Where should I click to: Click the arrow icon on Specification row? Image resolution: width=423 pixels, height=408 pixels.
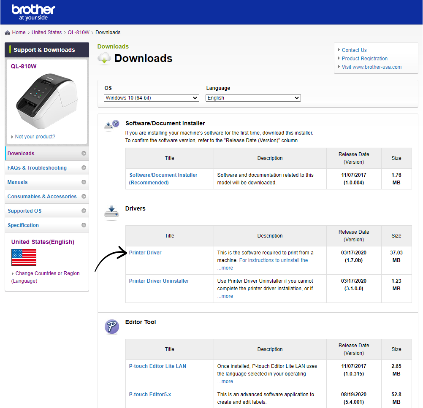84,225
